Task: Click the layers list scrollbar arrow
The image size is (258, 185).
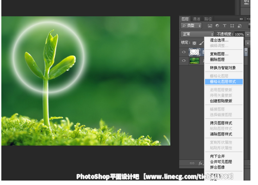Action: point(246,52)
